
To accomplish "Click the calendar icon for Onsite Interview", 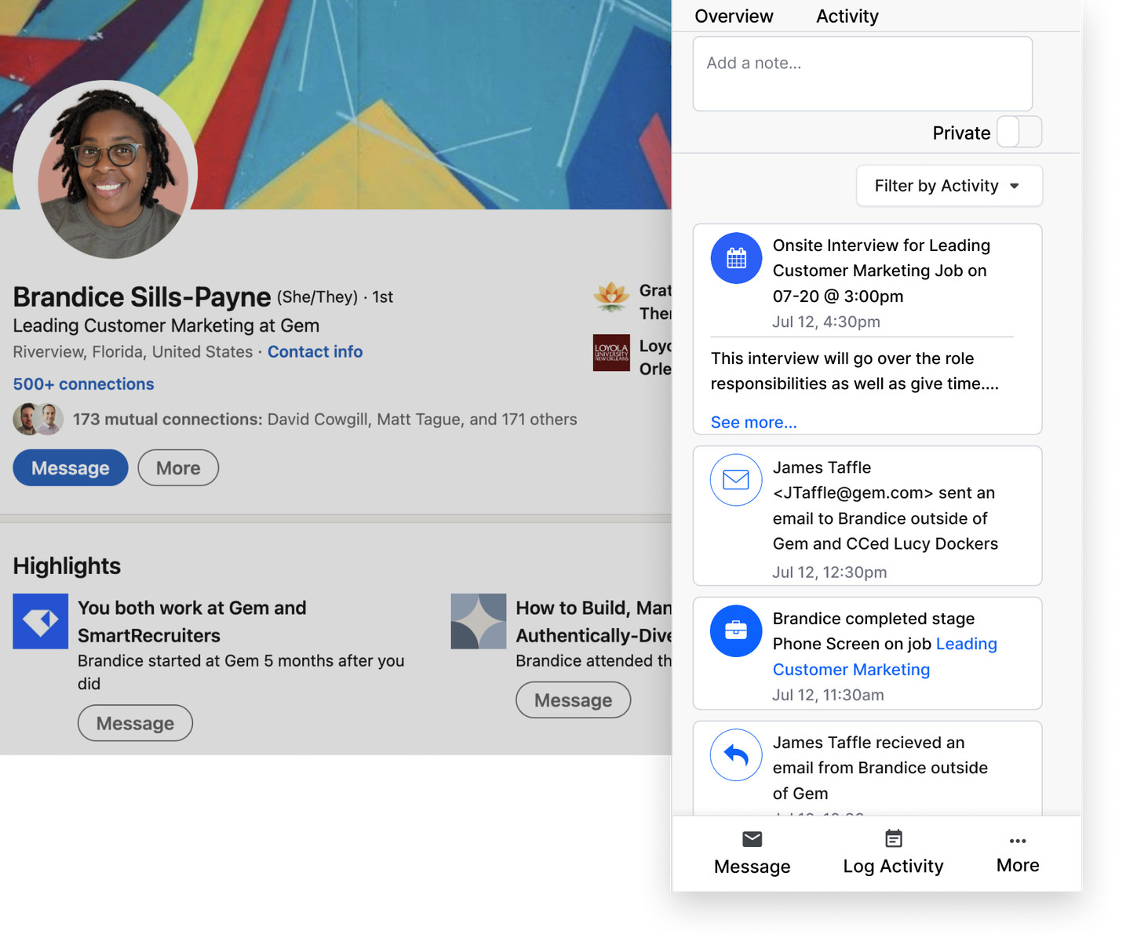I will tap(736, 258).
